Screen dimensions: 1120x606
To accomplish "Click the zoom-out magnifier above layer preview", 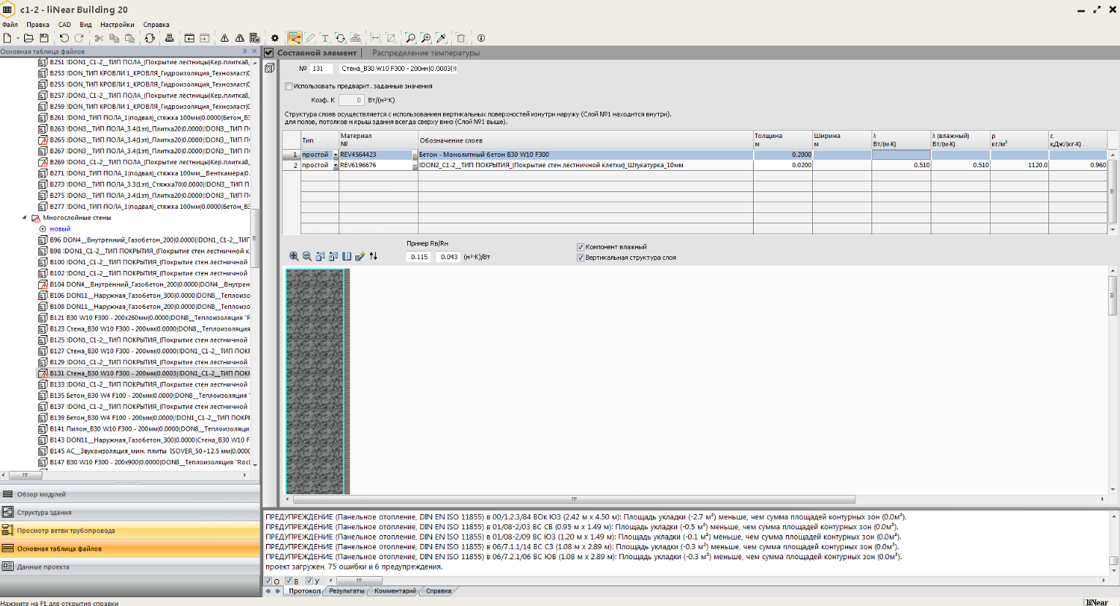I will coord(307,256).
